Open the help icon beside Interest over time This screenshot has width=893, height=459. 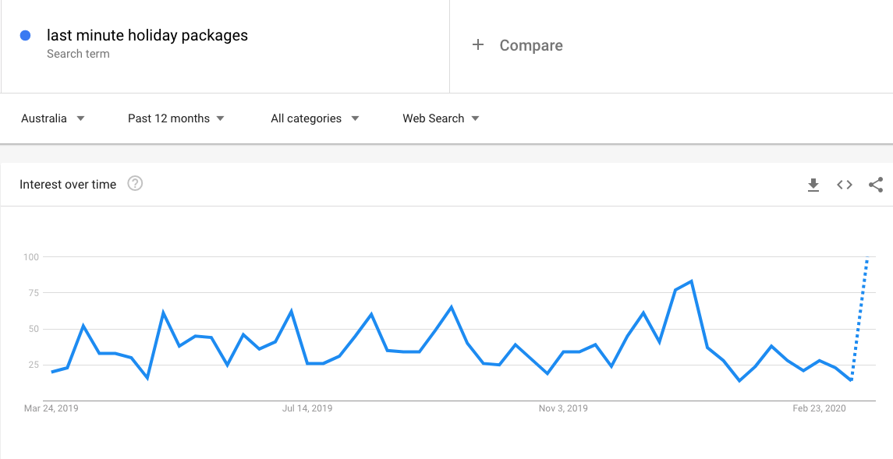click(135, 184)
